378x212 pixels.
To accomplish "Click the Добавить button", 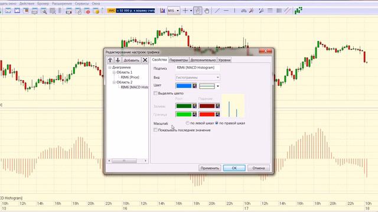I will coord(131,60).
